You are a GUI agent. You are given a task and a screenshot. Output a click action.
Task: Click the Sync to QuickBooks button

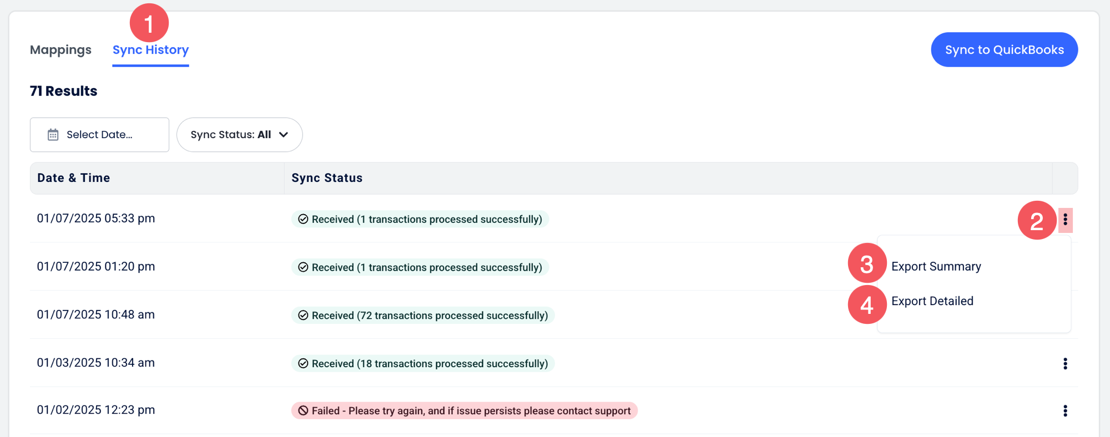pos(1004,50)
